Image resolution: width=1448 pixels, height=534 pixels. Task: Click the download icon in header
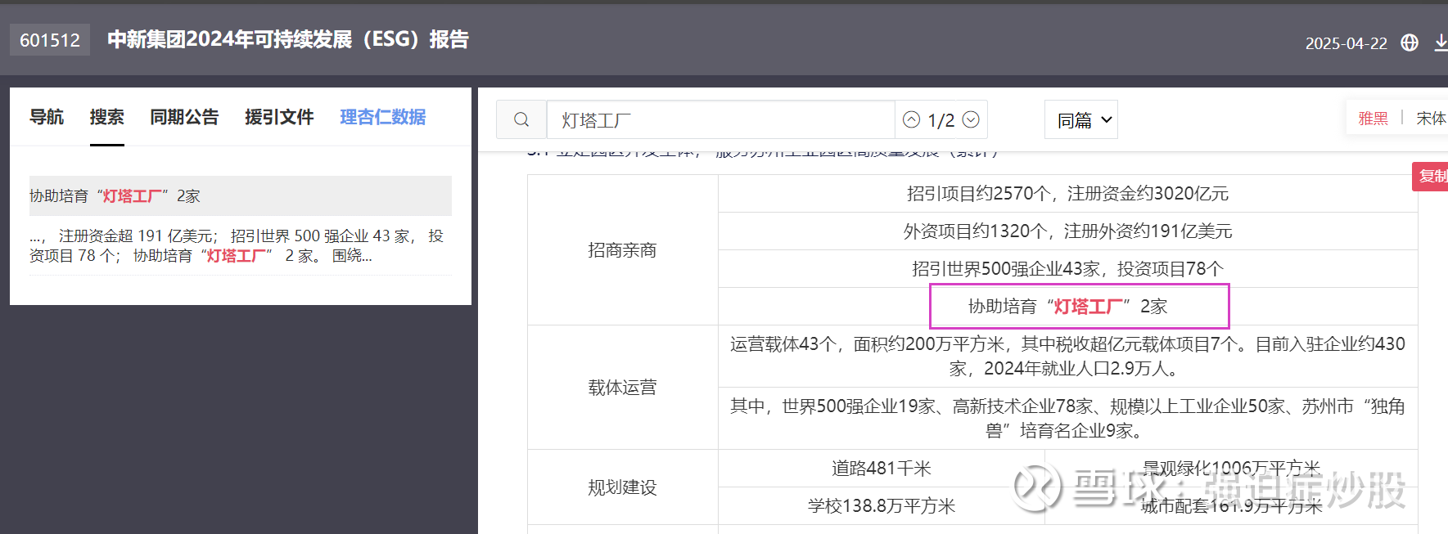pos(1441,43)
